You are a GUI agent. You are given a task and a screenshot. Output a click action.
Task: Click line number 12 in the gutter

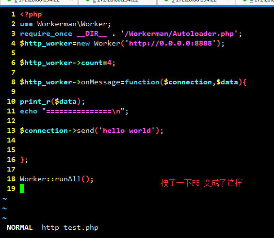(x=11, y=121)
